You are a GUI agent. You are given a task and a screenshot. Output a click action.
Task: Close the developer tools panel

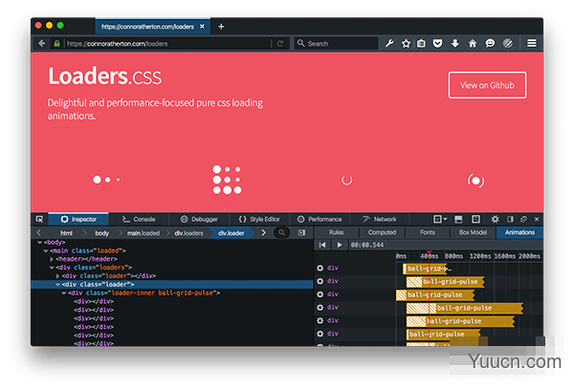pyautogui.click(x=537, y=219)
